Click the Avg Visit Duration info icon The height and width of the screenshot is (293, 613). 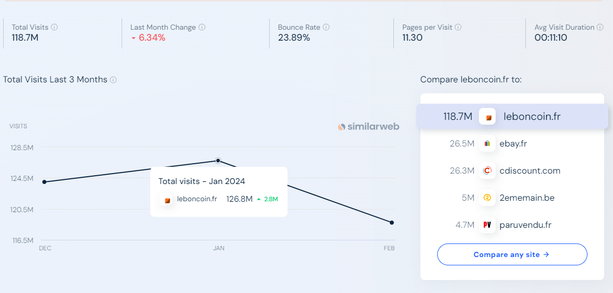pos(600,27)
